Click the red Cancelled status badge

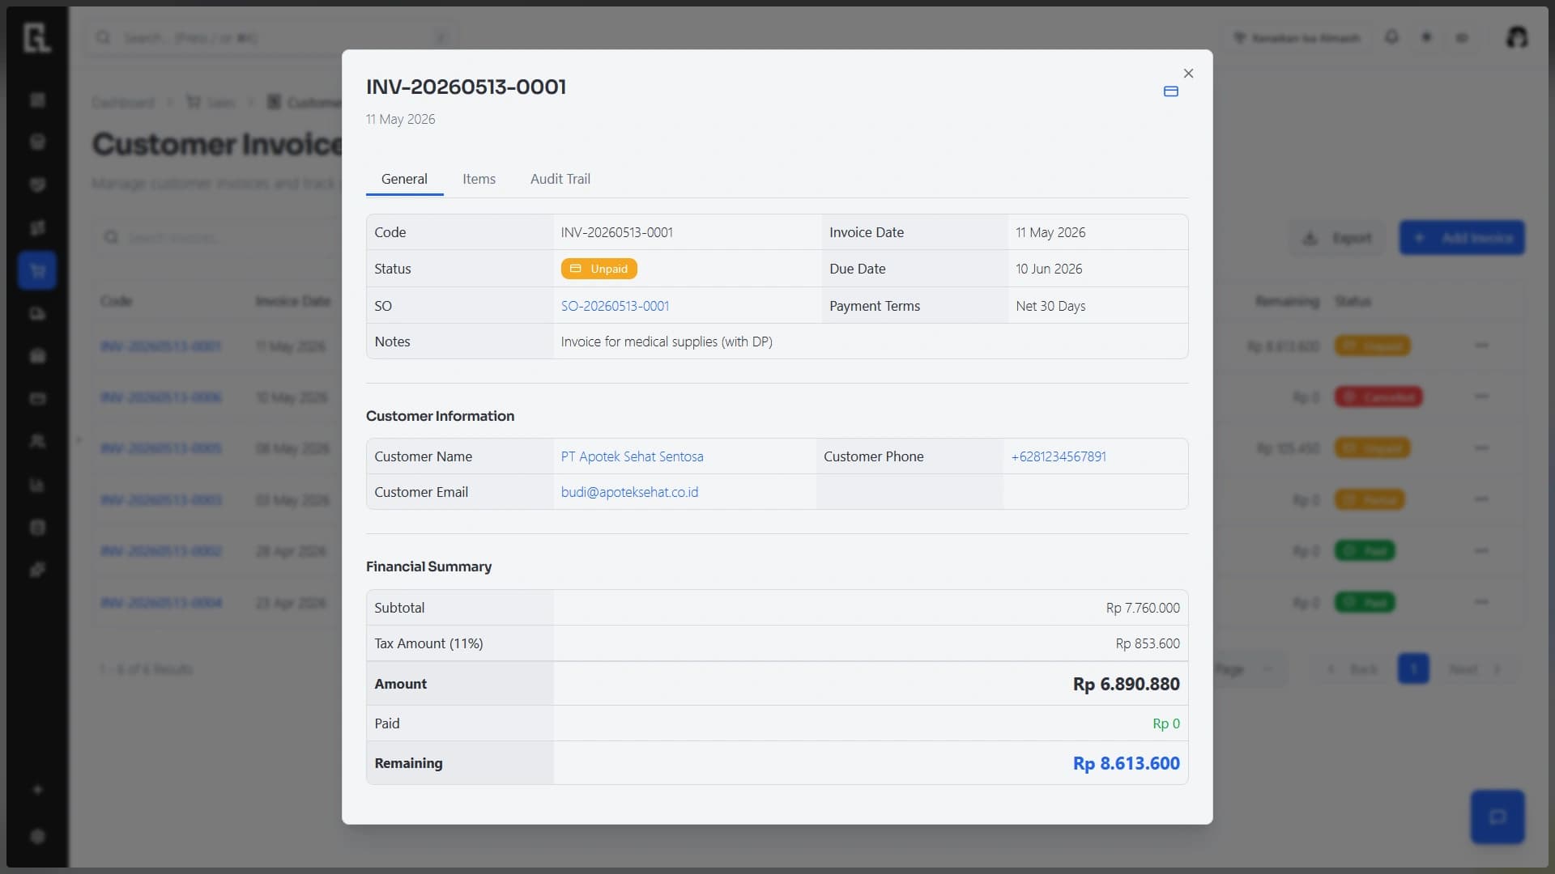pyautogui.click(x=1378, y=397)
